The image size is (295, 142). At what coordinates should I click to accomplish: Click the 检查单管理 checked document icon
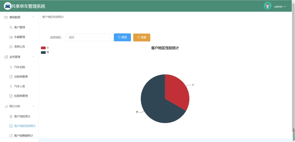[11, 96]
